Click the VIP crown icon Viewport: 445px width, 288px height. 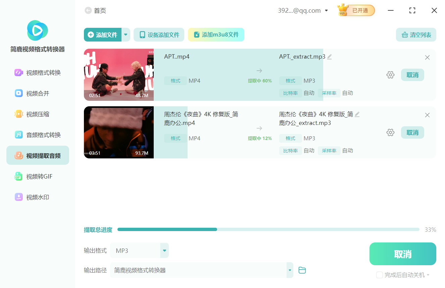coord(343,10)
